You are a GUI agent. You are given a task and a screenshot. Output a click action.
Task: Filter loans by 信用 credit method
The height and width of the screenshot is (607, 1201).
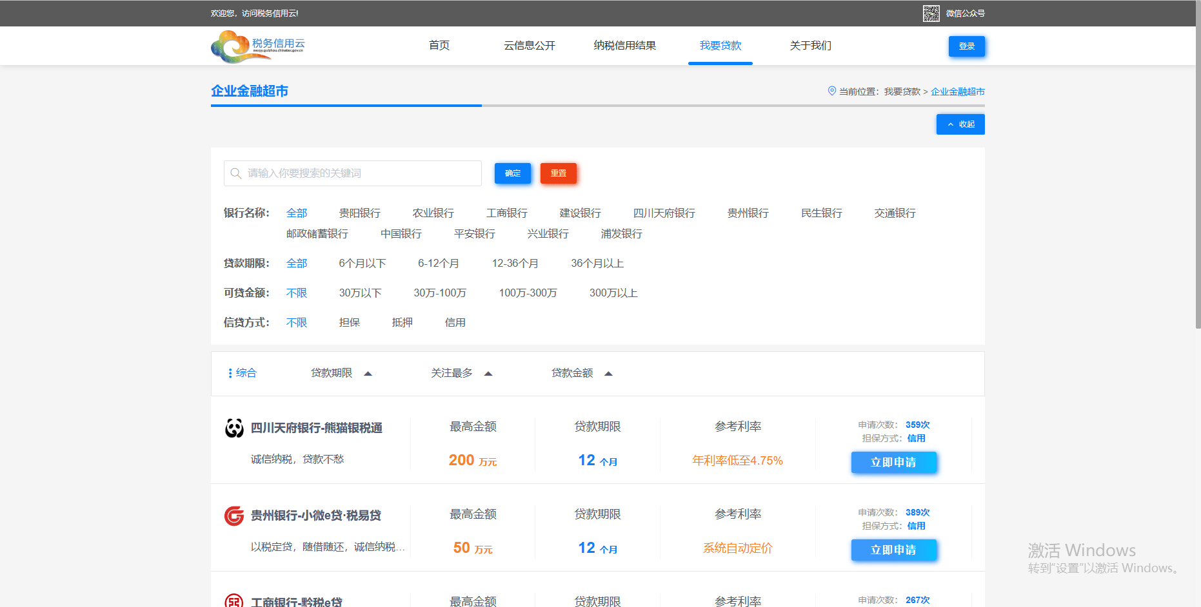pyautogui.click(x=455, y=322)
